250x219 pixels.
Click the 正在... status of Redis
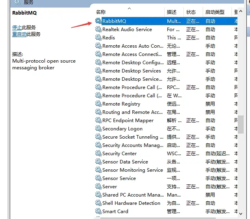(193, 38)
